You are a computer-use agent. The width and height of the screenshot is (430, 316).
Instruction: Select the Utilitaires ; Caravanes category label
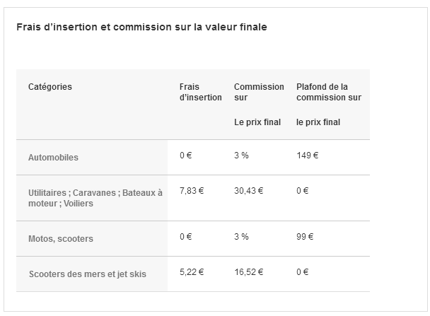click(x=95, y=198)
